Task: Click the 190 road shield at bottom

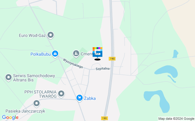Action: pyautogui.click(x=105, y=118)
